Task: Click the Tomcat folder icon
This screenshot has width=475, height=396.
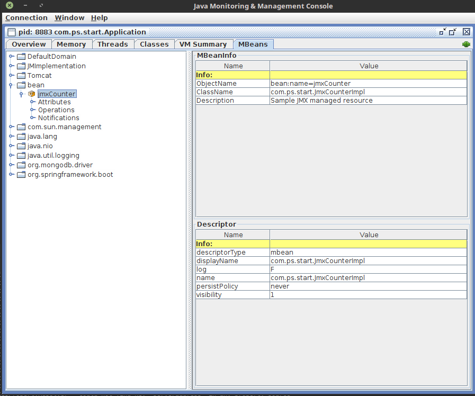Action: [x=21, y=76]
